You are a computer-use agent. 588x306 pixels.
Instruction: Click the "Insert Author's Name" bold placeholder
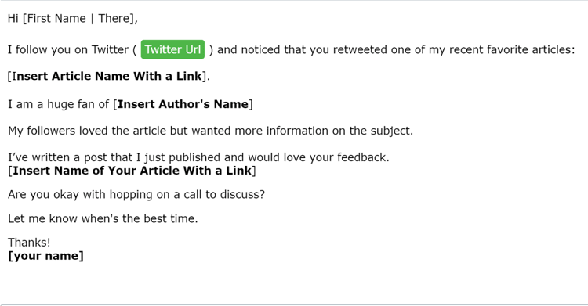tap(183, 104)
